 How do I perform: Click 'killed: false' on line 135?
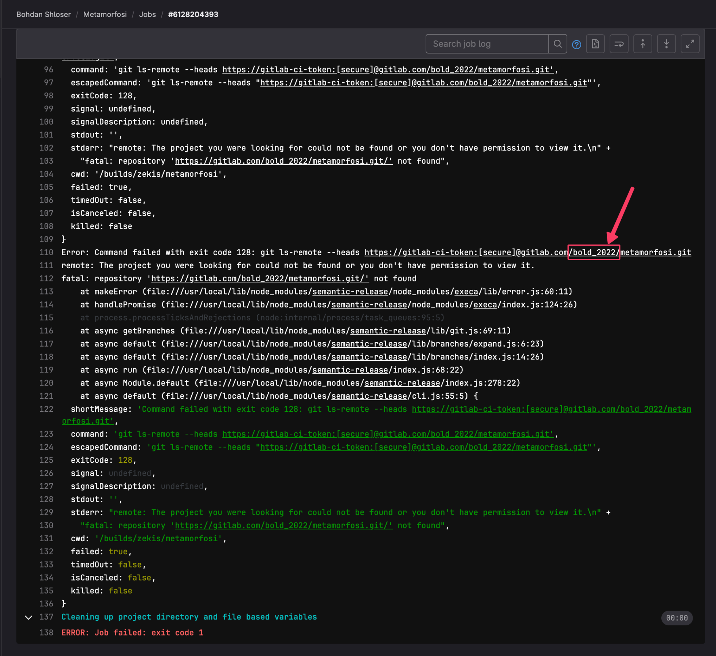coord(101,591)
